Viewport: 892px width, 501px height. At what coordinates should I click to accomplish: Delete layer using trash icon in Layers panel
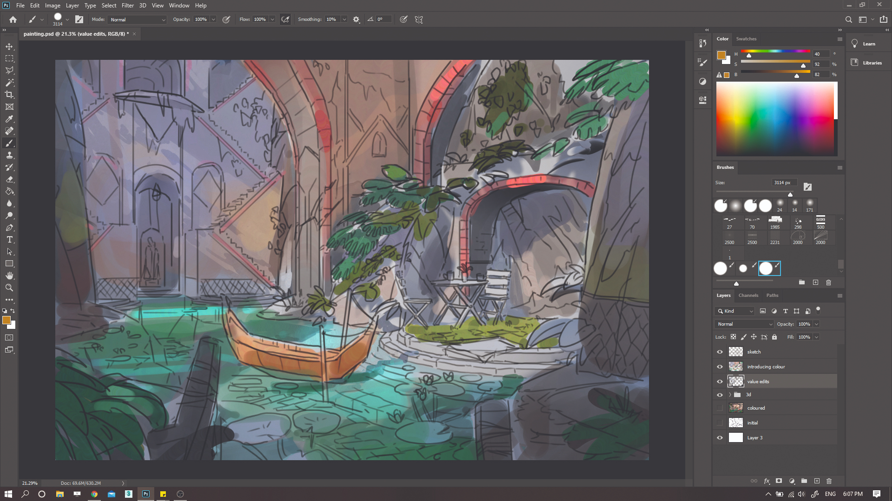coord(829,481)
